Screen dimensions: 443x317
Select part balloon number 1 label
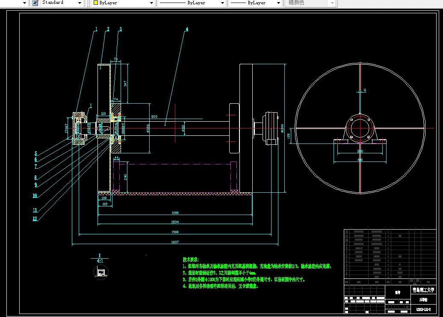tap(96, 29)
